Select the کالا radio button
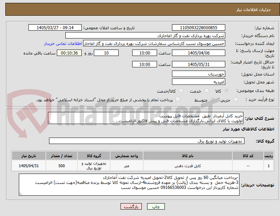 226,91
